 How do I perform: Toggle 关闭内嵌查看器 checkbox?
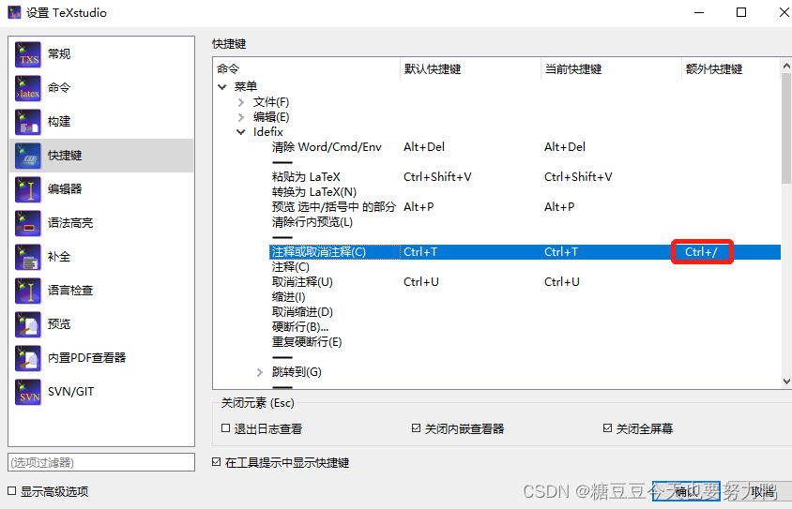(417, 428)
